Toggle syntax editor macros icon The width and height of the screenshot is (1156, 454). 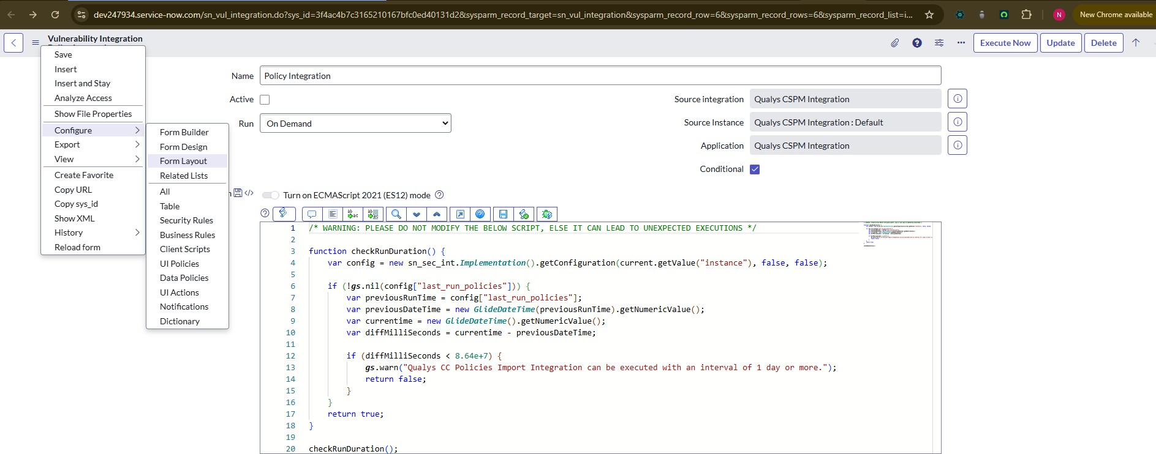(284, 214)
